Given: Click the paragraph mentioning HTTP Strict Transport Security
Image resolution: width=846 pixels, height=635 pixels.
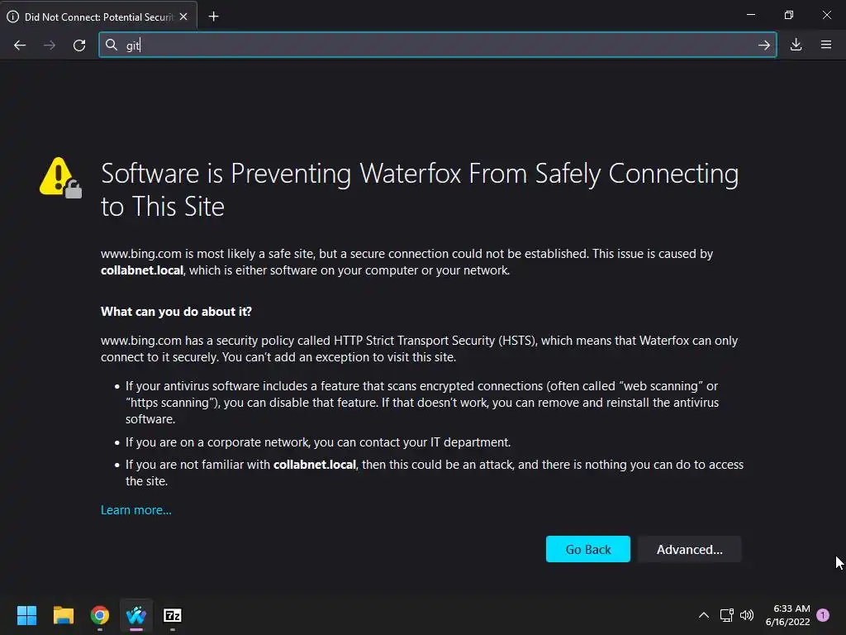Looking at the screenshot, I should coord(419,349).
